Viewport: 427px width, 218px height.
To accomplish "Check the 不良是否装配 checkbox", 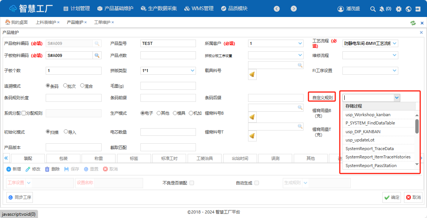I will coord(192,183).
